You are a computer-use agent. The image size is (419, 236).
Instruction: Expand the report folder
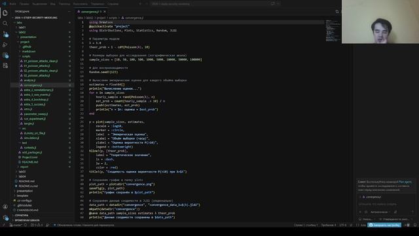(24, 167)
